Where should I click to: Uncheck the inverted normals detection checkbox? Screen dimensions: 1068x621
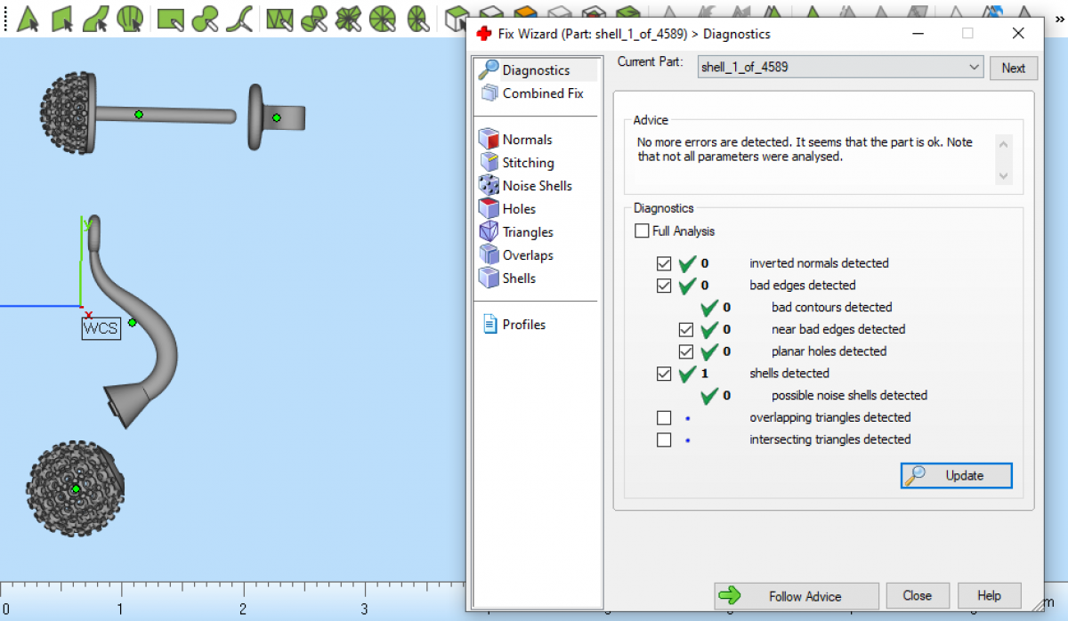664,263
